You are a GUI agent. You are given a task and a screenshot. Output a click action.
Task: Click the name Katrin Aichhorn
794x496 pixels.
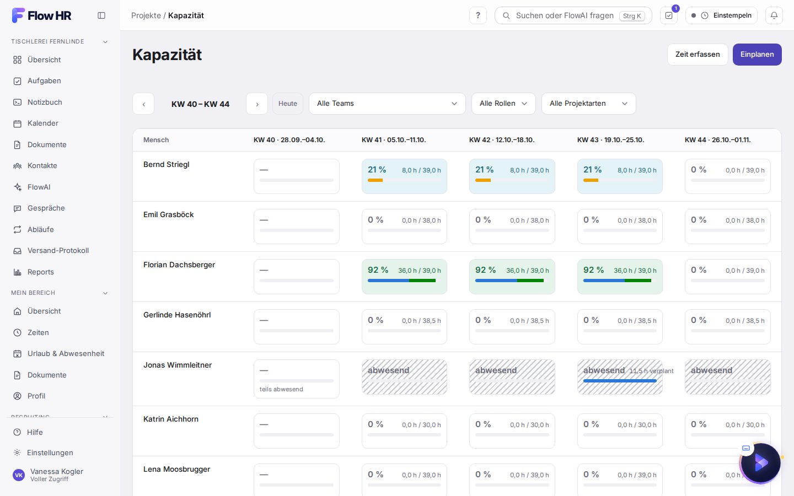coord(171,419)
